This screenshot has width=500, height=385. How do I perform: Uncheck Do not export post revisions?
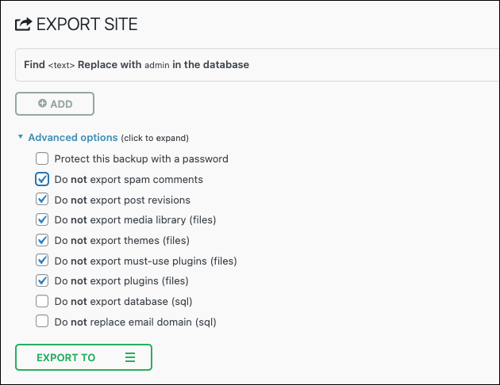pyautogui.click(x=42, y=200)
